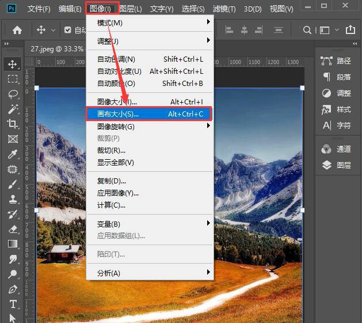This screenshot has width=362, height=323.
Task: Select the Magic Wand tool
Action: click(x=13, y=109)
